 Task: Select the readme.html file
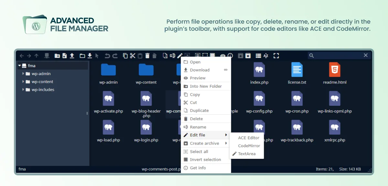point(335,74)
